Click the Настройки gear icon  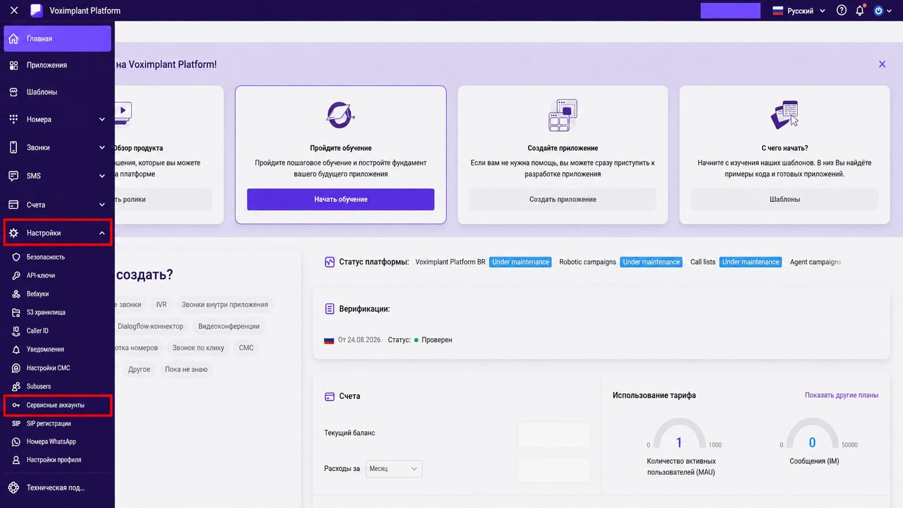point(14,233)
